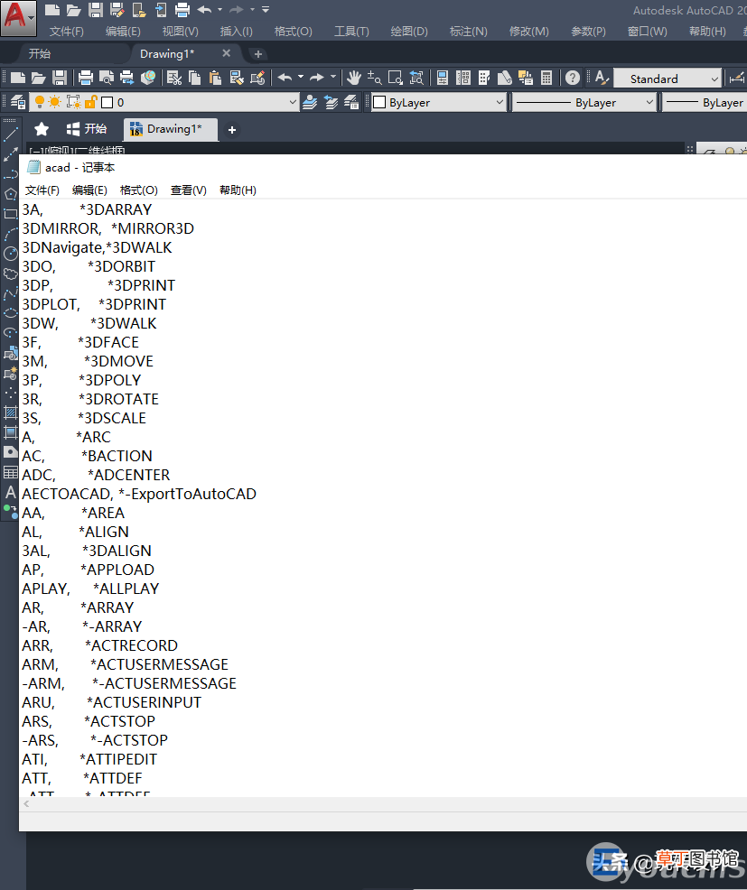Expand the Redo history dropdown arrow
The width and height of the screenshot is (747, 890).
[x=333, y=77]
